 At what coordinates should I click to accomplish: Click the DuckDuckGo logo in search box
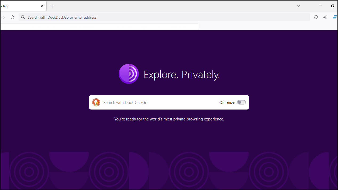click(x=96, y=102)
